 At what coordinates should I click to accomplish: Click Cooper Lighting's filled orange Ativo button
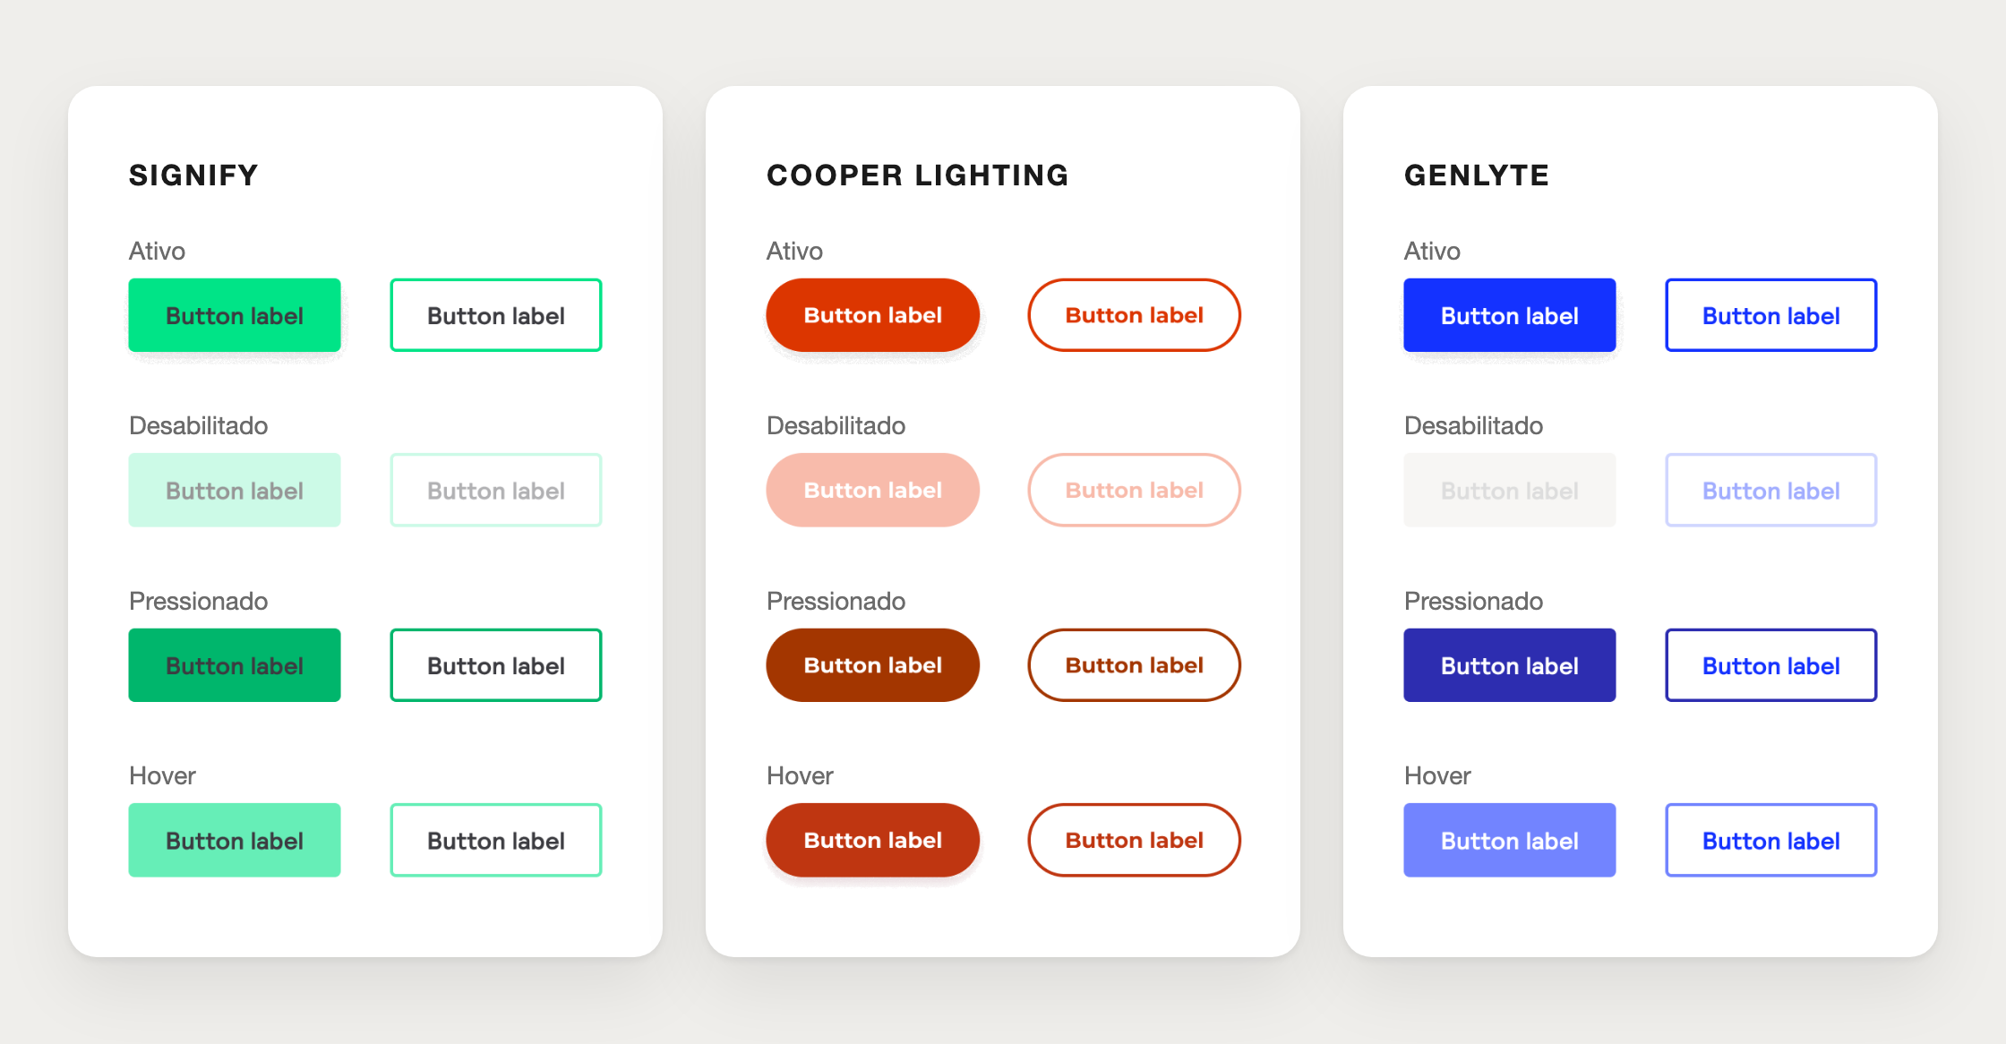873,315
